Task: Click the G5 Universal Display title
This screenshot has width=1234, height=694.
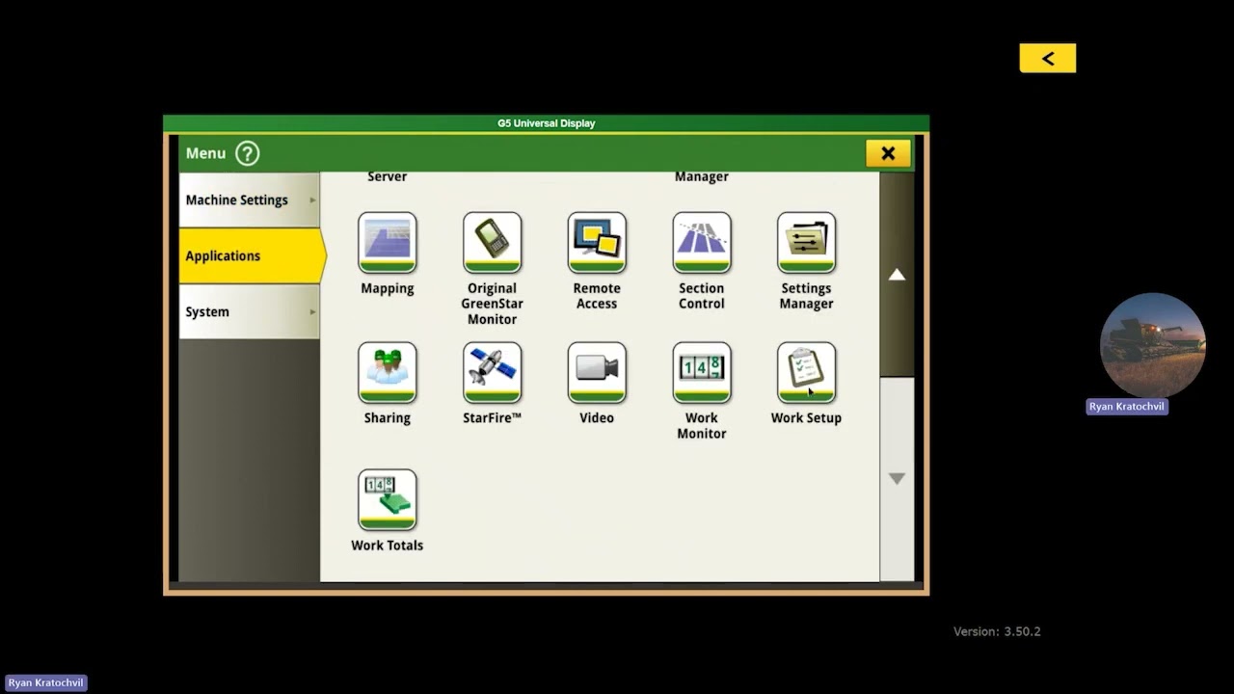Action: tap(547, 123)
